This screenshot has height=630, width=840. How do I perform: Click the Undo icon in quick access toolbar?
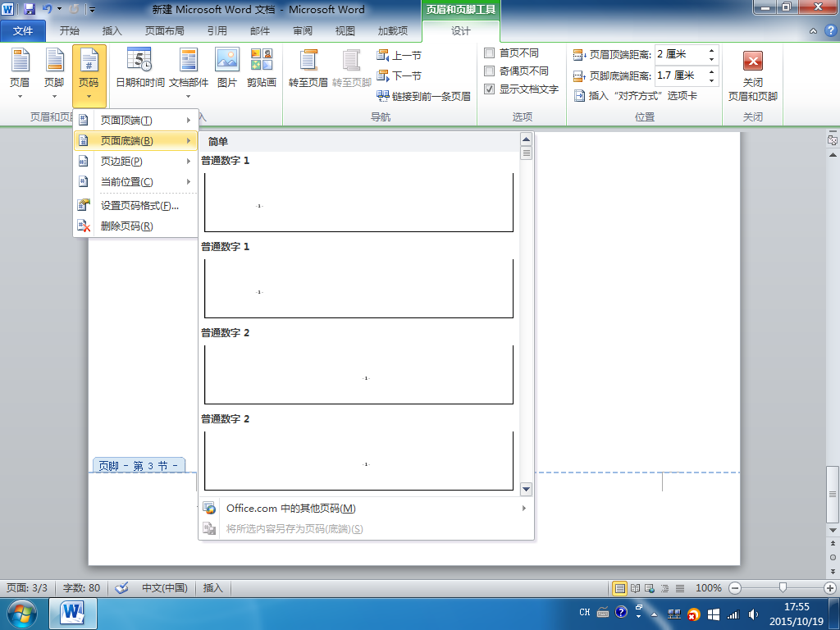pyautogui.click(x=47, y=9)
